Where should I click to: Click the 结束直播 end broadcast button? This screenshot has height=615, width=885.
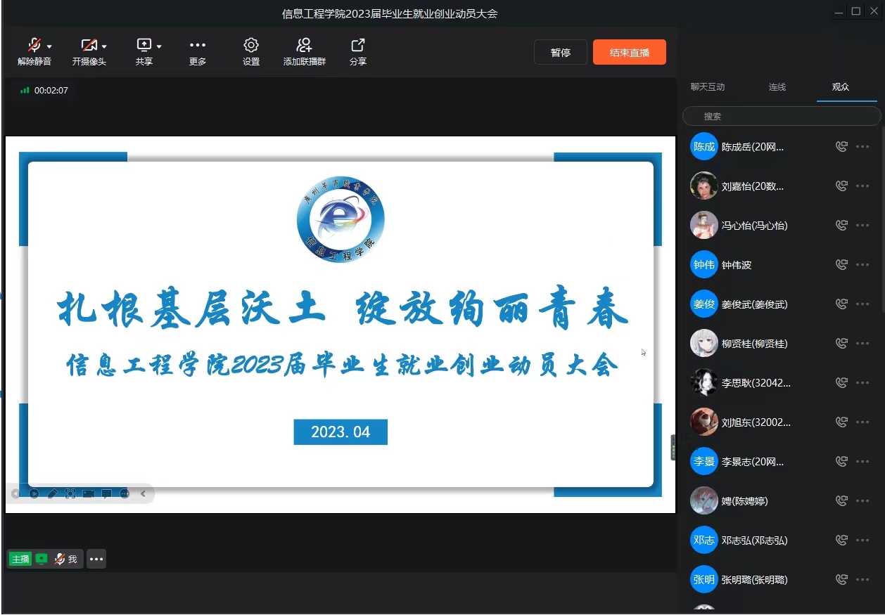pyautogui.click(x=629, y=53)
